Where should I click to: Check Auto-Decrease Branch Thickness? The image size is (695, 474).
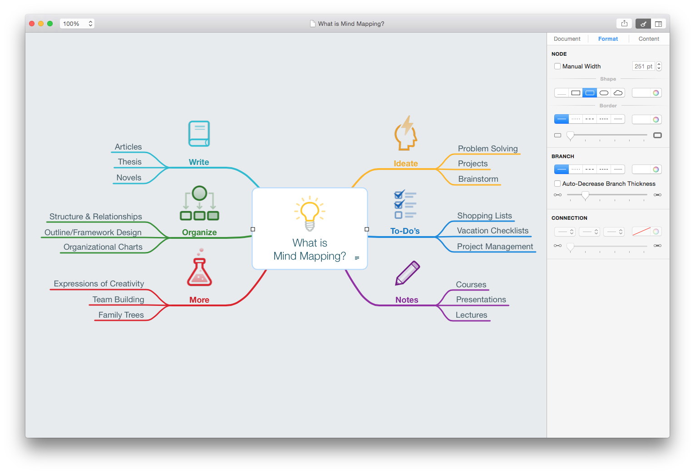[x=557, y=184]
